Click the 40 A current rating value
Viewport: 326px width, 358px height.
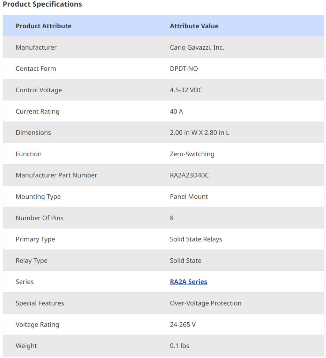click(176, 112)
